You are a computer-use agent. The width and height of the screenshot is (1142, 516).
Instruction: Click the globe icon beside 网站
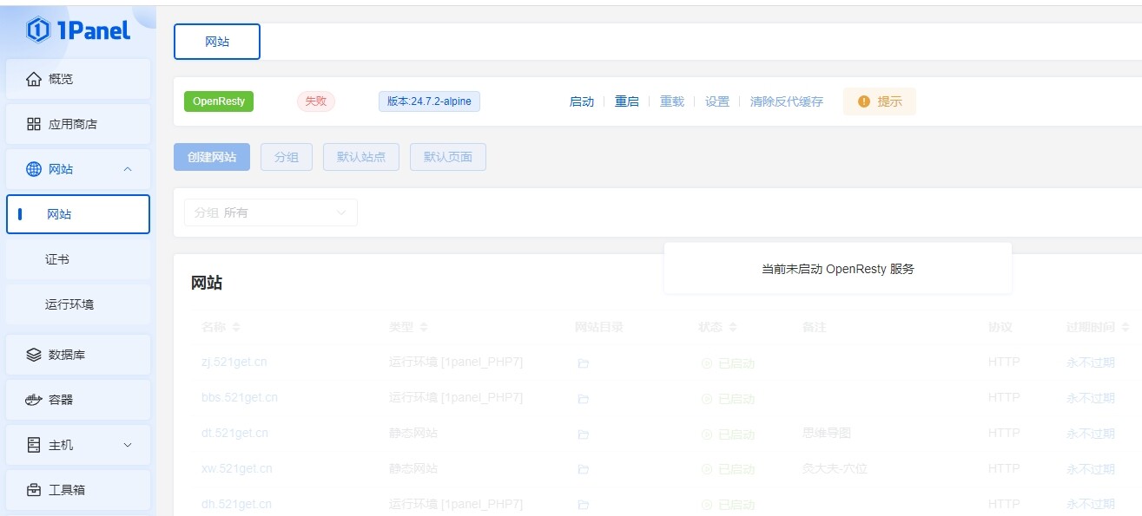pos(34,169)
